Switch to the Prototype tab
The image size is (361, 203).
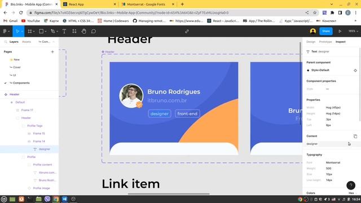click(x=325, y=42)
